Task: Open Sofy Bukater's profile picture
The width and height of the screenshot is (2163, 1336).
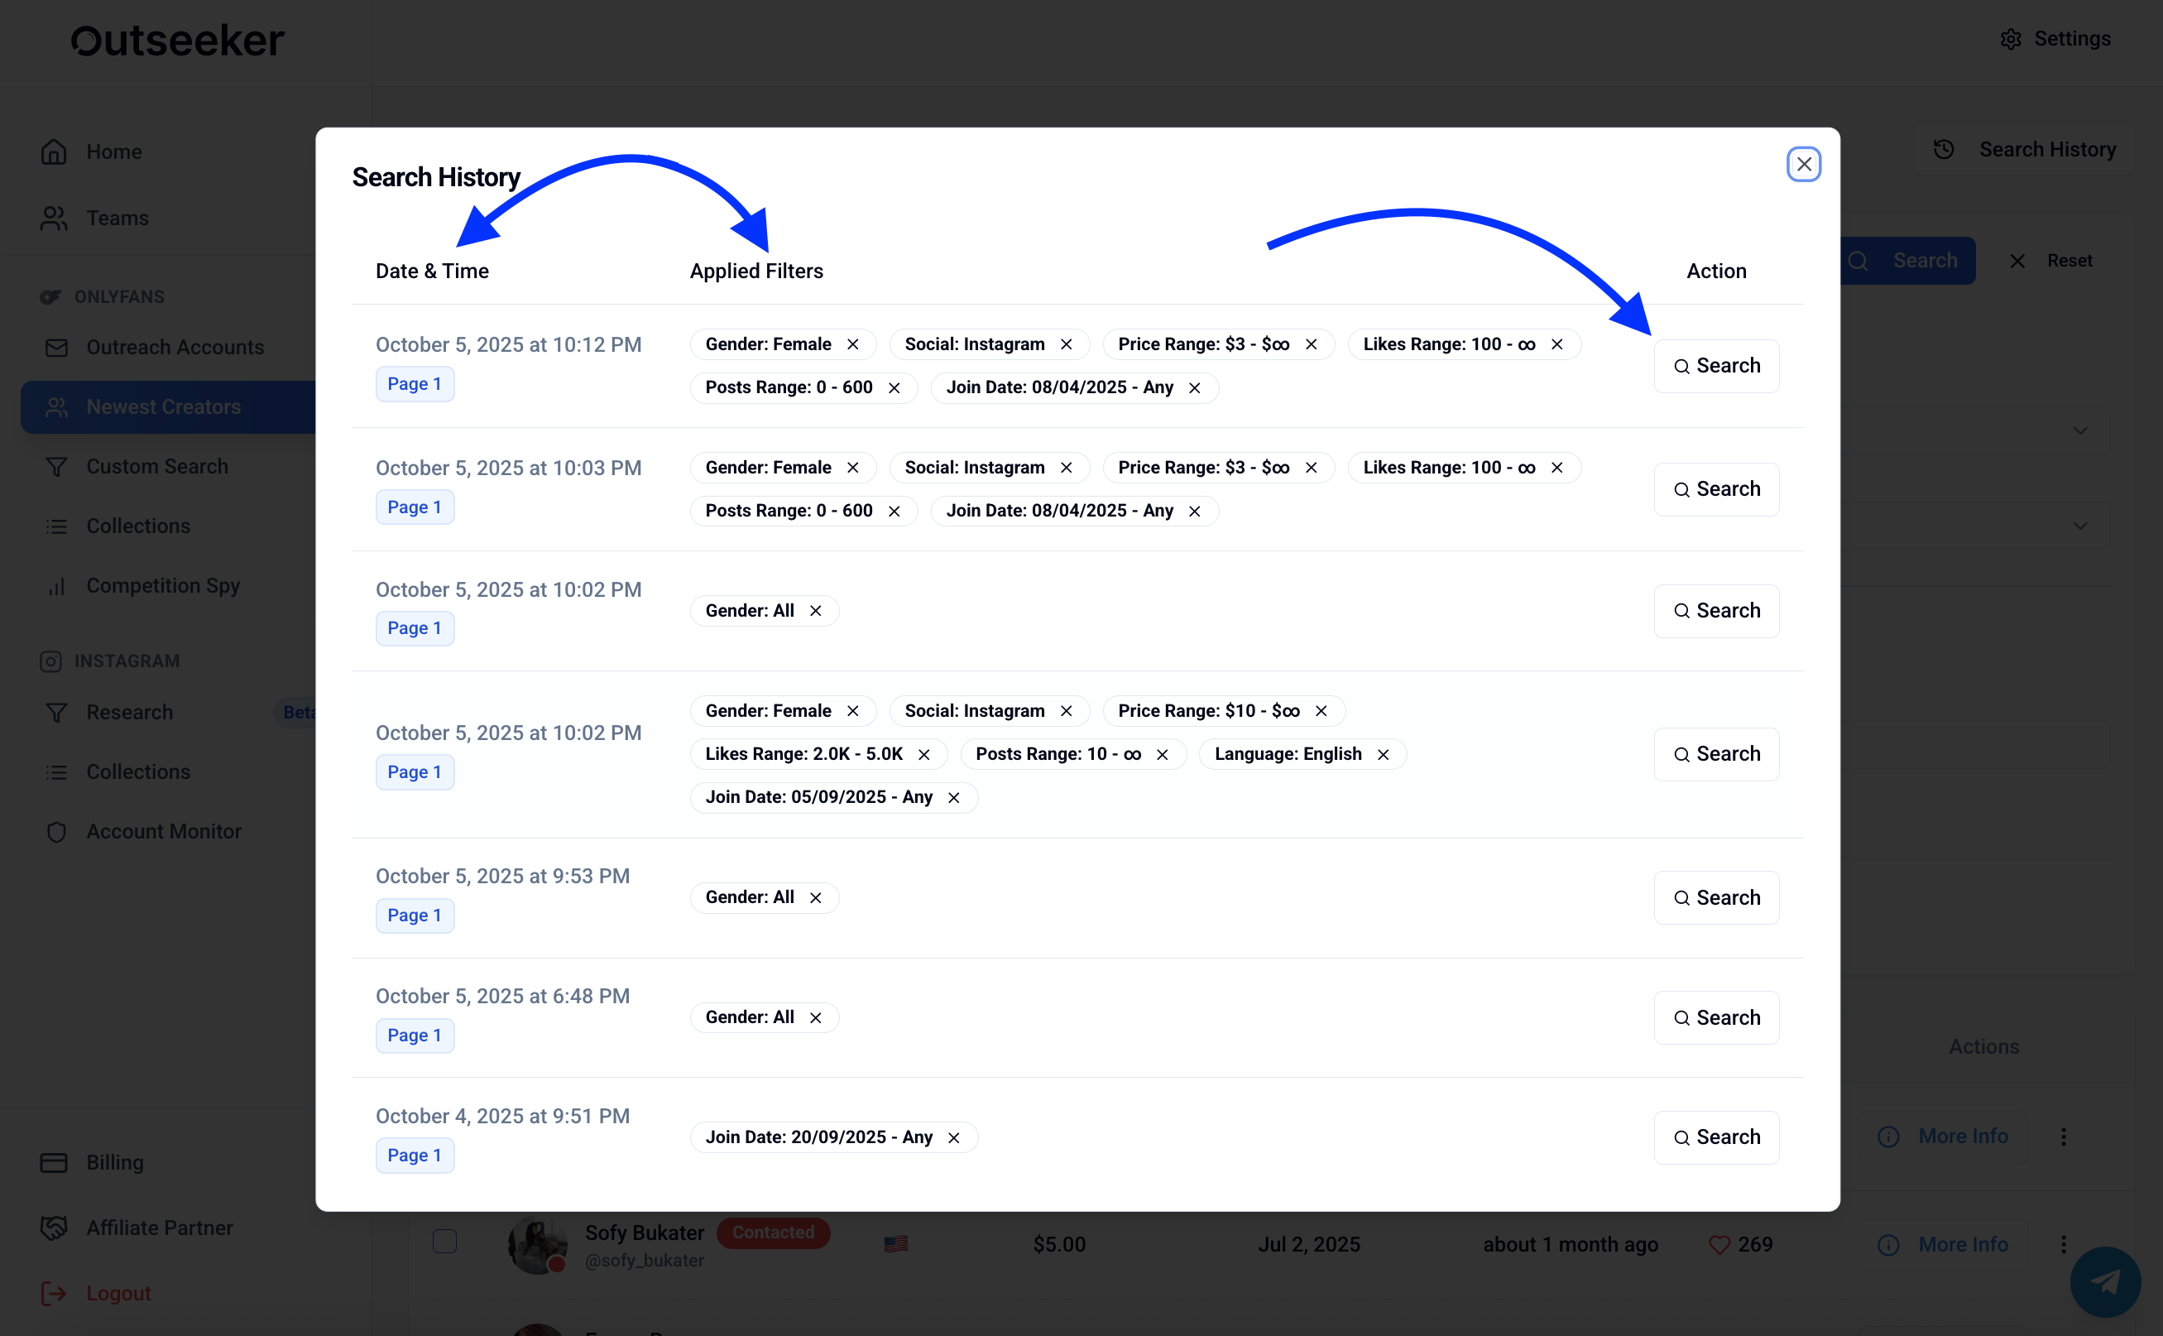Action: 538,1245
